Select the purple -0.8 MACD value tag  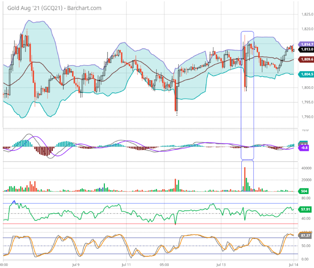coord(305,148)
